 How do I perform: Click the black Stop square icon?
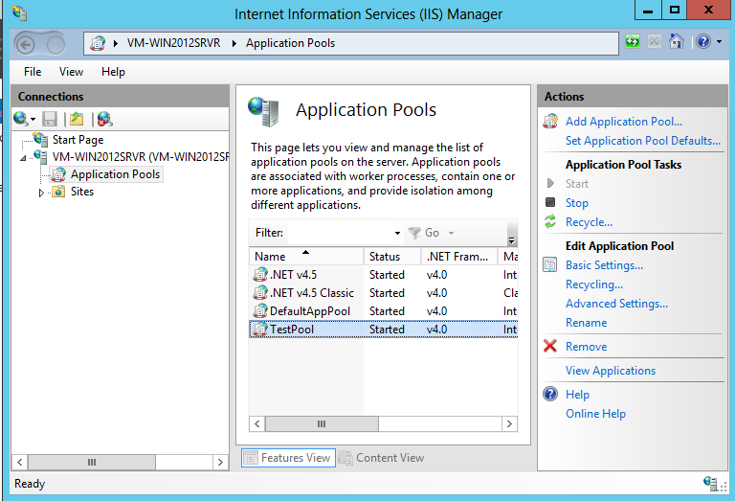550,202
